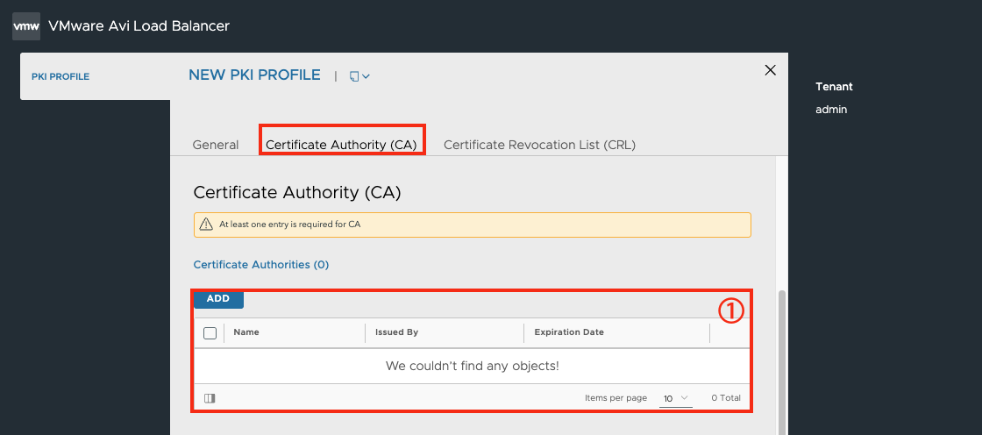Click the admin tenant label
The image size is (982, 435).
[x=831, y=110]
